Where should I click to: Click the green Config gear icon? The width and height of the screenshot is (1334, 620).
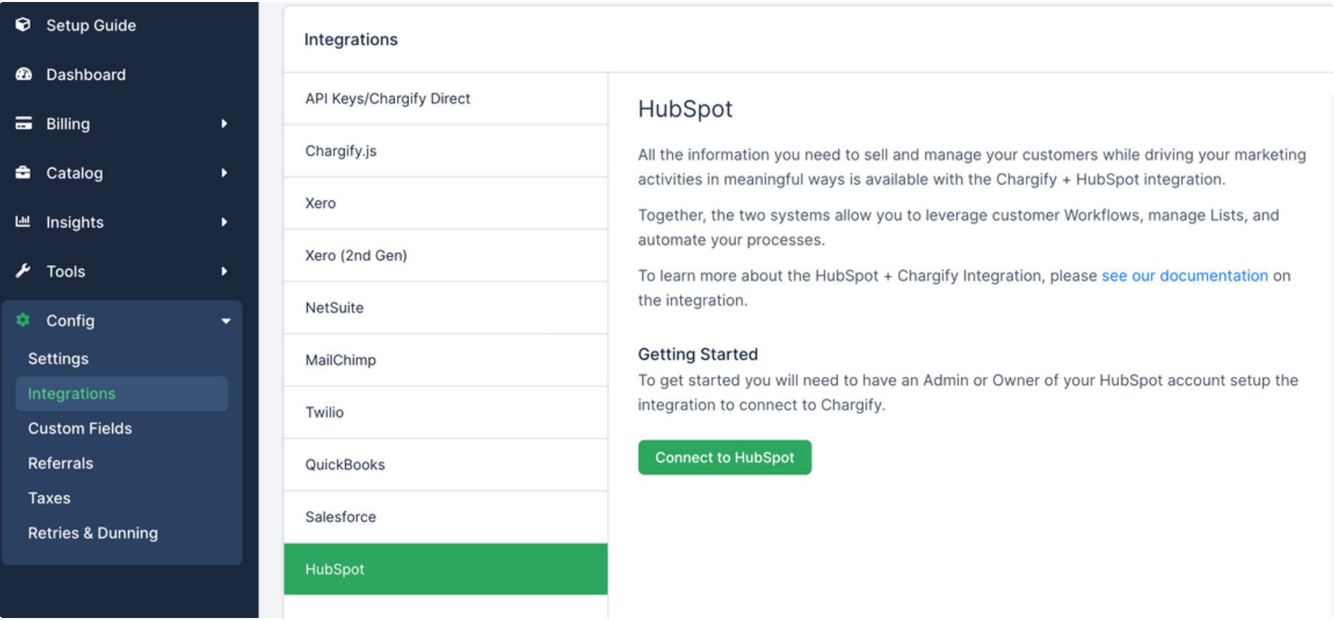pyautogui.click(x=24, y=320)
